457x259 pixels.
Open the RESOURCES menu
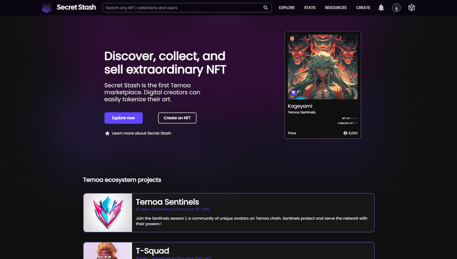coord(336,8)
